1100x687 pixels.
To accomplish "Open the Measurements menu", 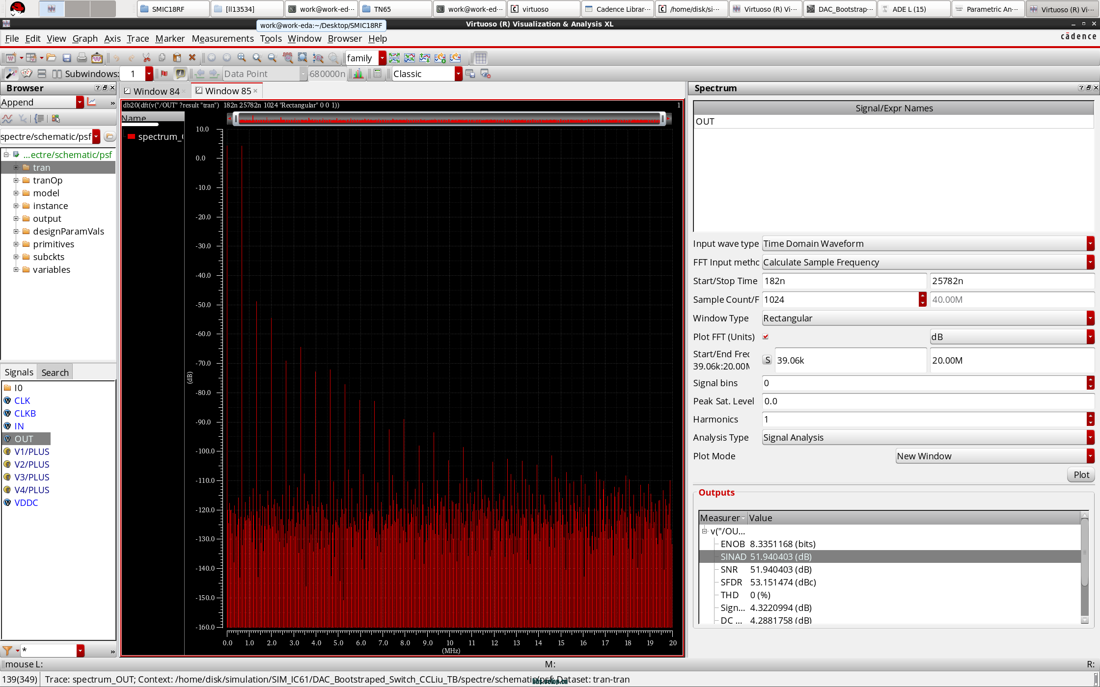I will 222,38.
